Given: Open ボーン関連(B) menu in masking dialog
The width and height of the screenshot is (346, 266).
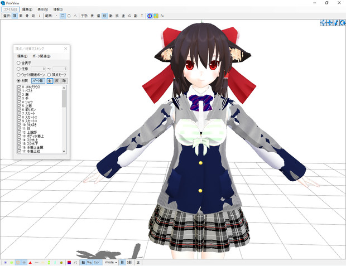Looking at the screenshot, I should [x=41, y=56].
